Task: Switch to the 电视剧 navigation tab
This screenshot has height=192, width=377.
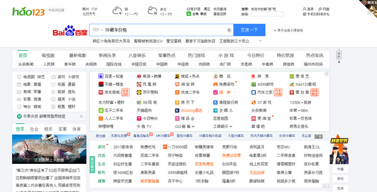Action: coord(48,56)
